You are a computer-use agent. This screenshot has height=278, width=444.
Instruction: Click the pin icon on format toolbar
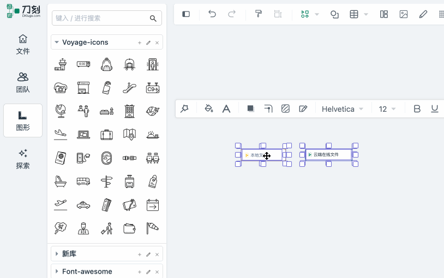pos(185,109)
